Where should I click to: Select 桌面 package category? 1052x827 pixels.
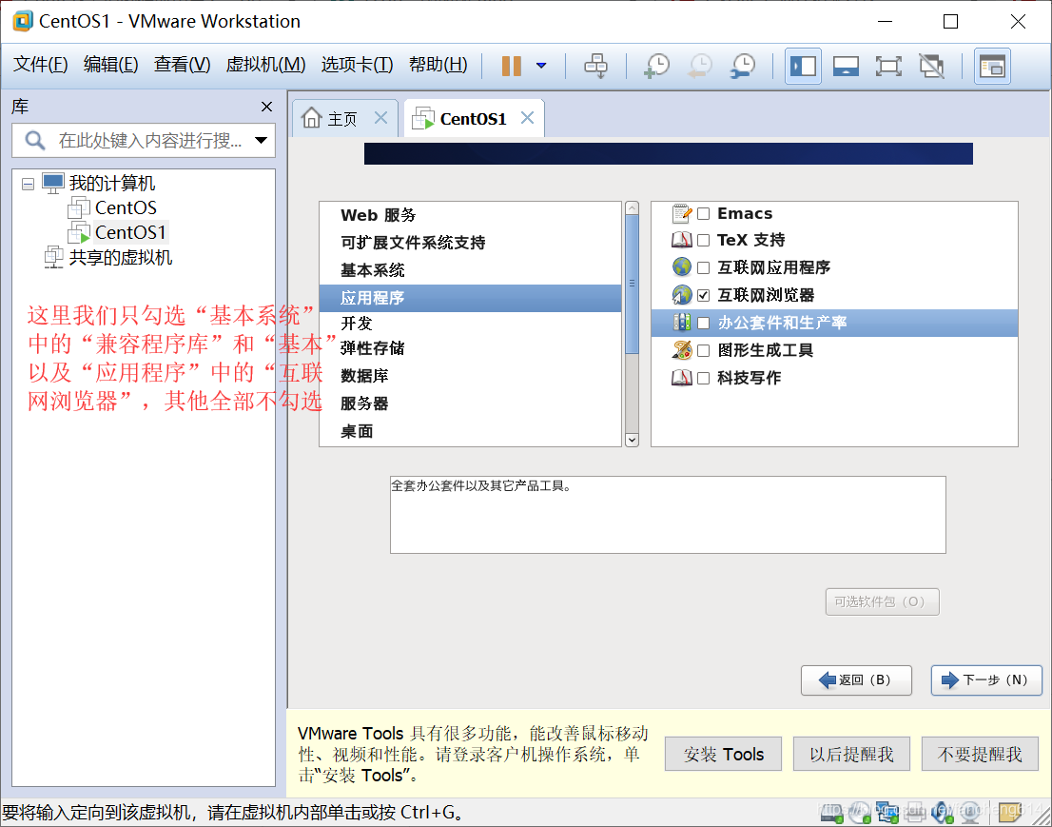[x=470, y=431]
